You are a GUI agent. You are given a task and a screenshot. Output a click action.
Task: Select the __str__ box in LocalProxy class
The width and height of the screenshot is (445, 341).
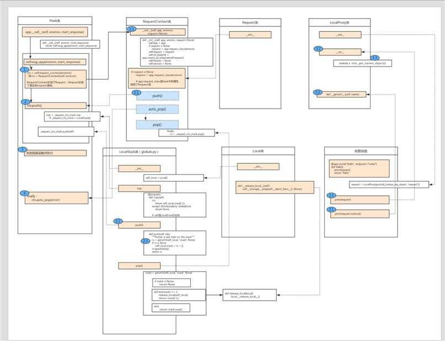[x=340, y=52]
